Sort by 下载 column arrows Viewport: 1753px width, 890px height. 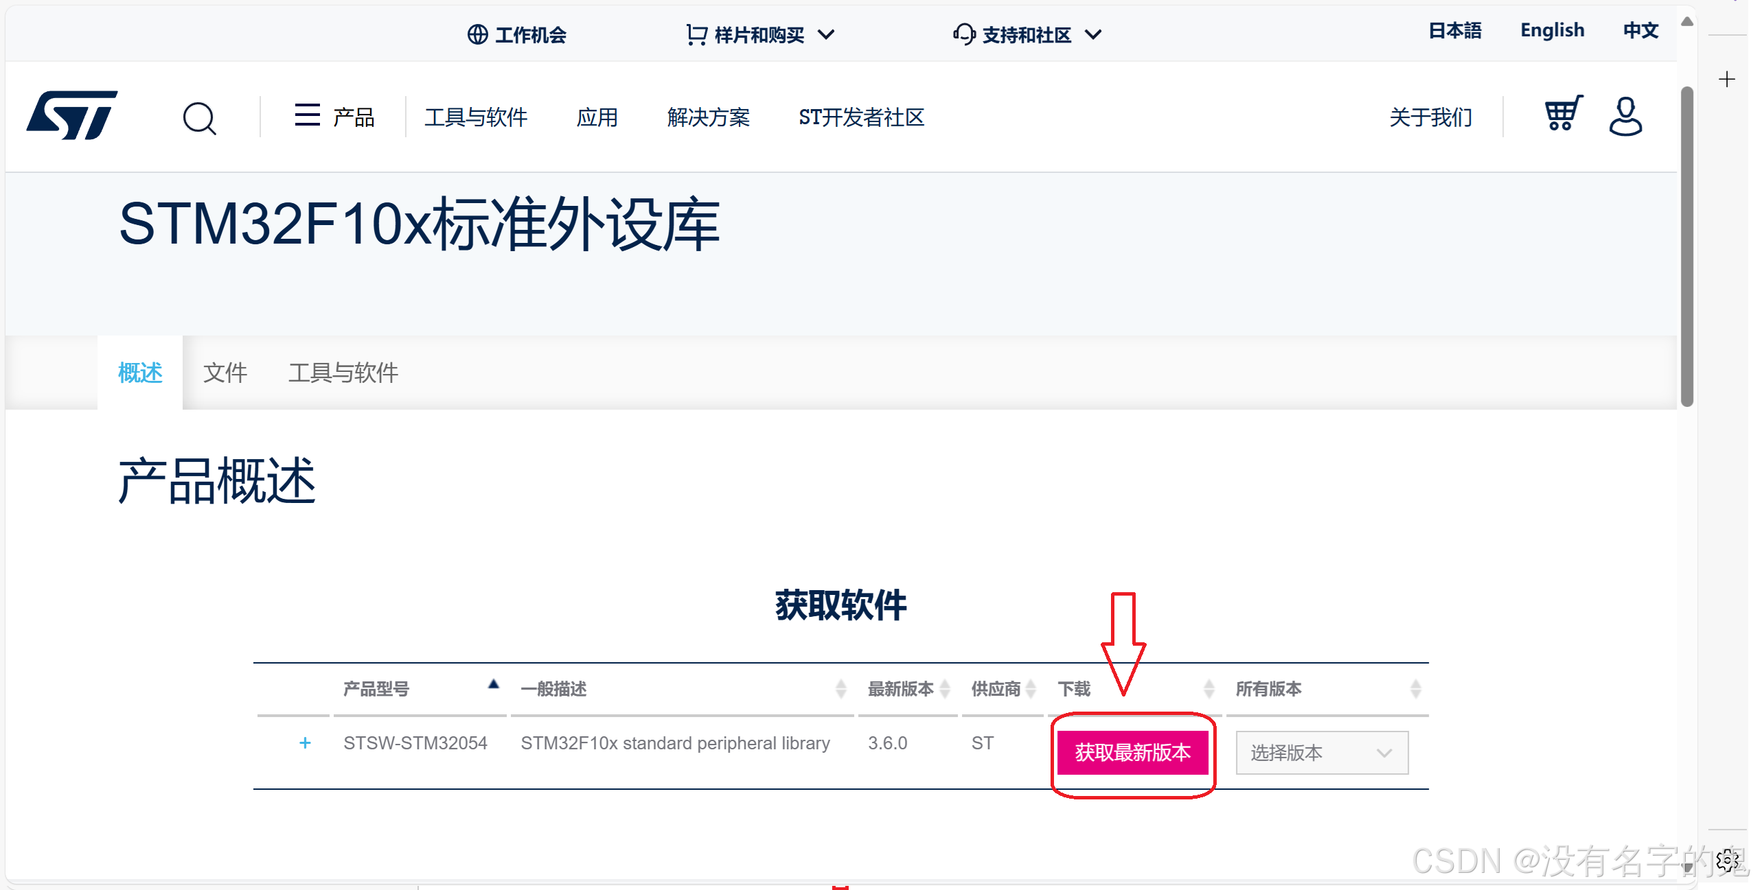click(1209, 688)
